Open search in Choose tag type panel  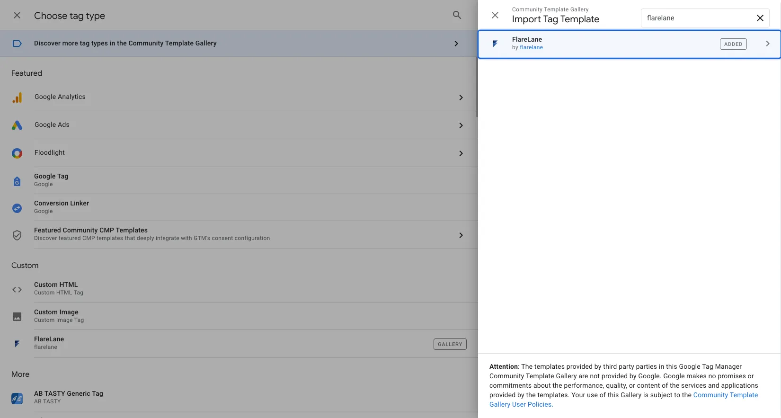[457, 15]
